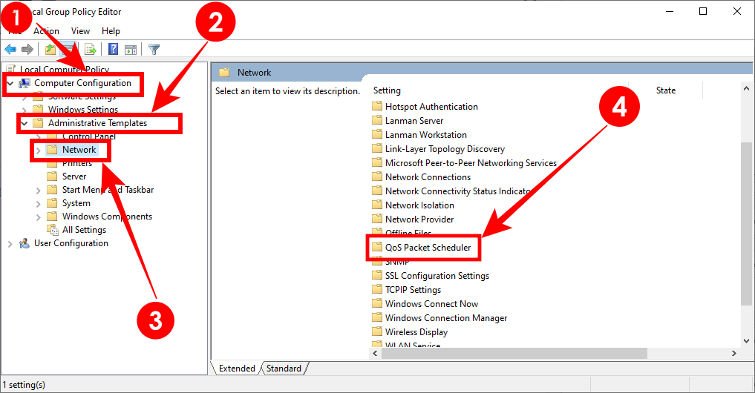Click the vertical scrollbar thumb
Image resolution: width=755 pixels, height=393 pixels.
pos(746,224)
